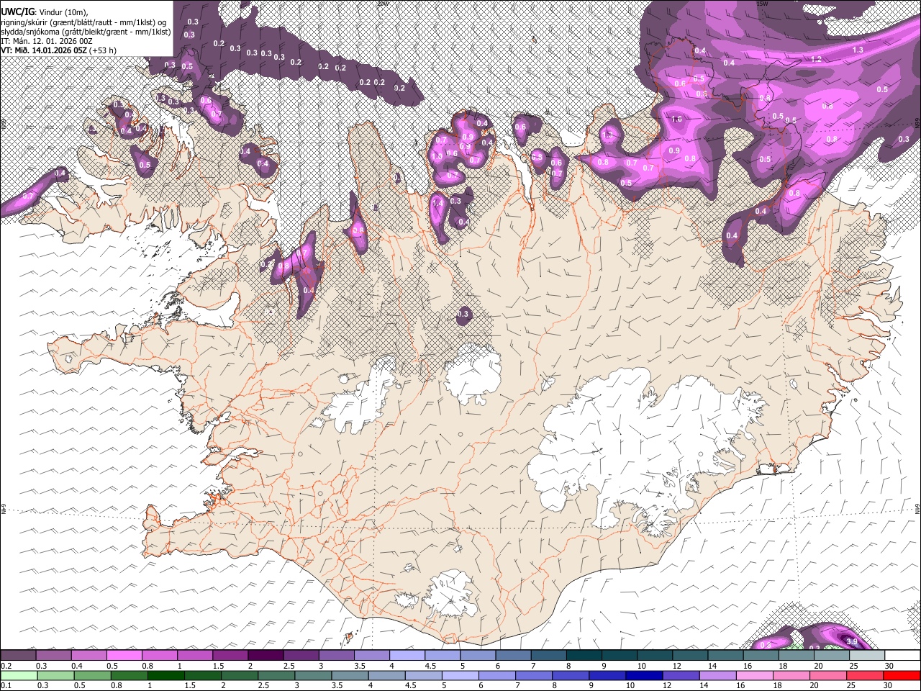Screen dimensions: 921x691
Task: Click the bright pink 0.5–0.8 snow legend swatch
Action: (124, 656)
